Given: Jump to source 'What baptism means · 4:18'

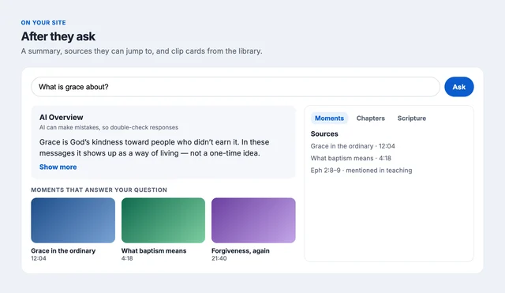Looking at the screenshot, I should pos(350,158).
